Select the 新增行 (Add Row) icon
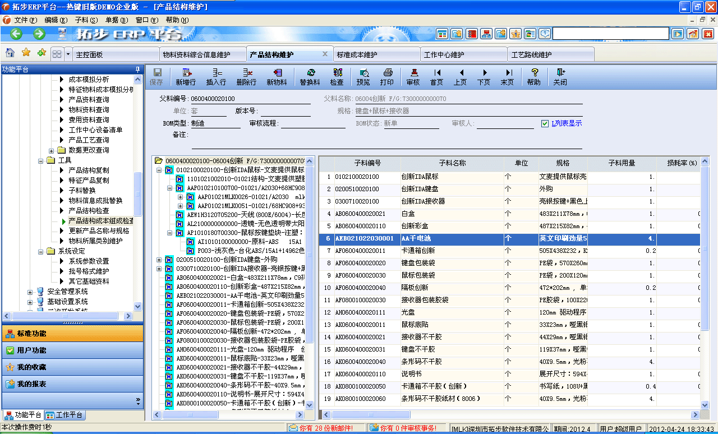The width and height of the screenshot is (718, 434). pyautogui.click(x=187, y=76)
